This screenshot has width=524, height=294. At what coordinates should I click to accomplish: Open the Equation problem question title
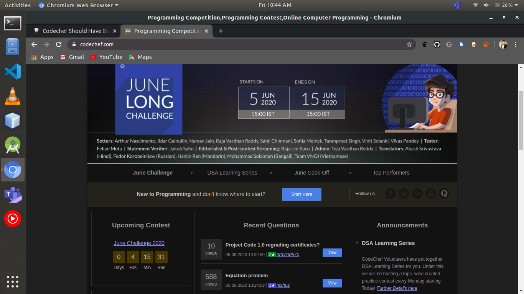247,276
